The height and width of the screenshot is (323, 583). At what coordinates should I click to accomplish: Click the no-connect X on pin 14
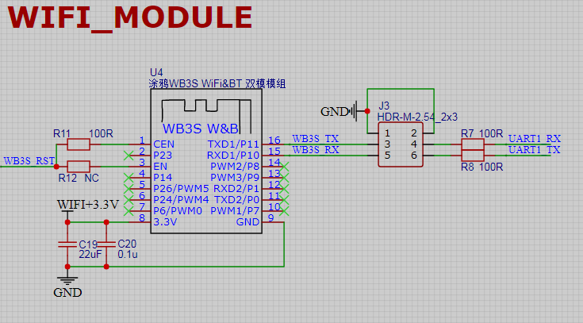click(x=284, y=167)
